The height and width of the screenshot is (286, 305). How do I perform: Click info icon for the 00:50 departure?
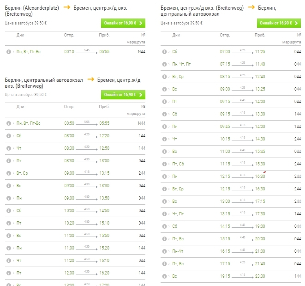tap(9, 123)
